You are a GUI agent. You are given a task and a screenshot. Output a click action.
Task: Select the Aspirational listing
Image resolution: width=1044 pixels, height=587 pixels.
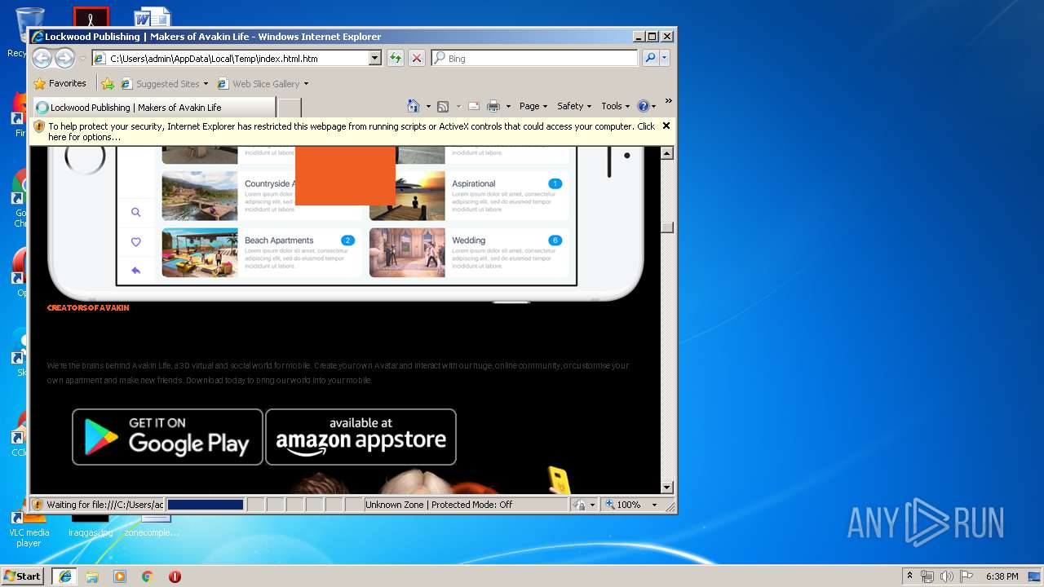pyautogui.click(x=469, y=196)
